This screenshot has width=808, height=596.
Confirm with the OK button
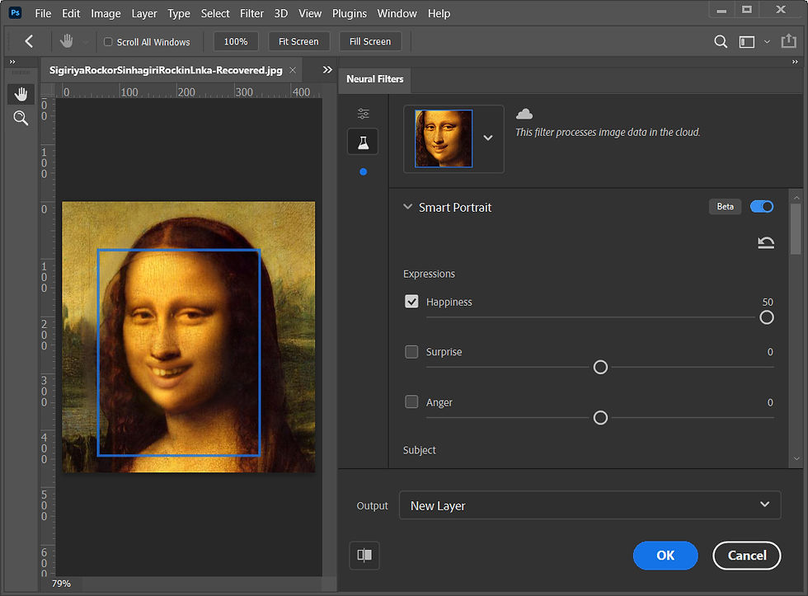[x=665, y=556]
